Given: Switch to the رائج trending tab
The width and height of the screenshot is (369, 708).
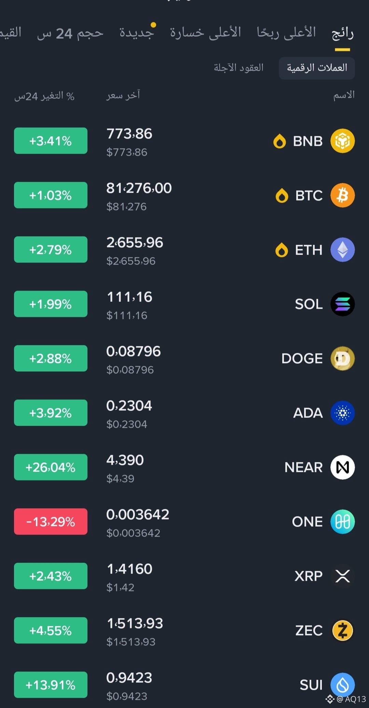Looking at the screenshot, I should (343, 34).
